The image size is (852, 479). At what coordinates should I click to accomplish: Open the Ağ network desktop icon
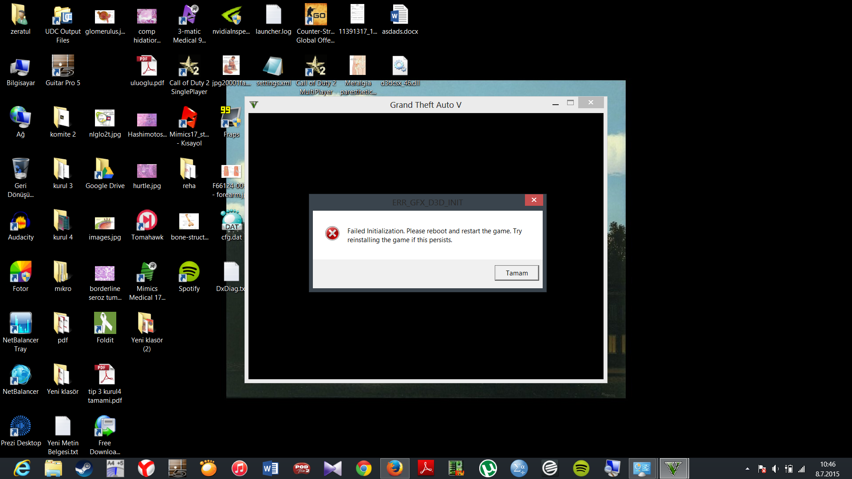pos(20,122)
